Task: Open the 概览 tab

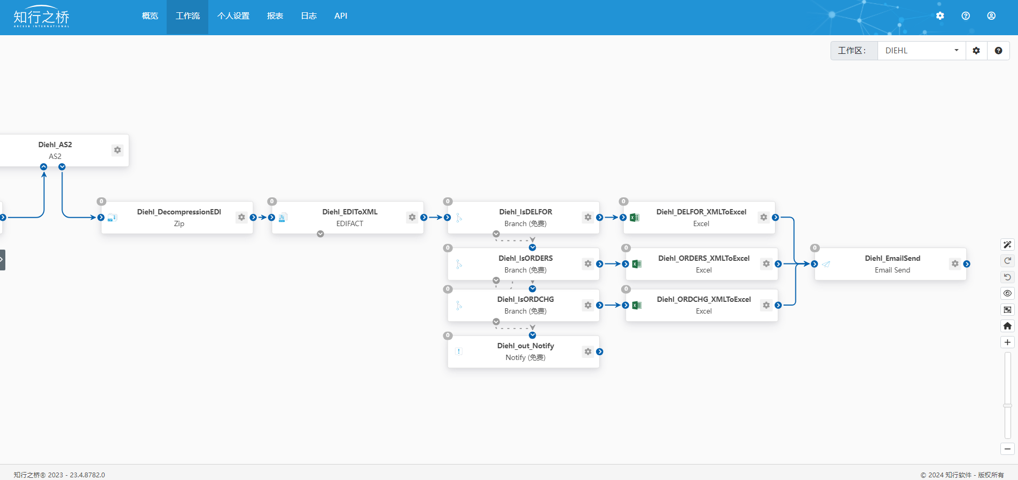Action: (x=150, y=16)
